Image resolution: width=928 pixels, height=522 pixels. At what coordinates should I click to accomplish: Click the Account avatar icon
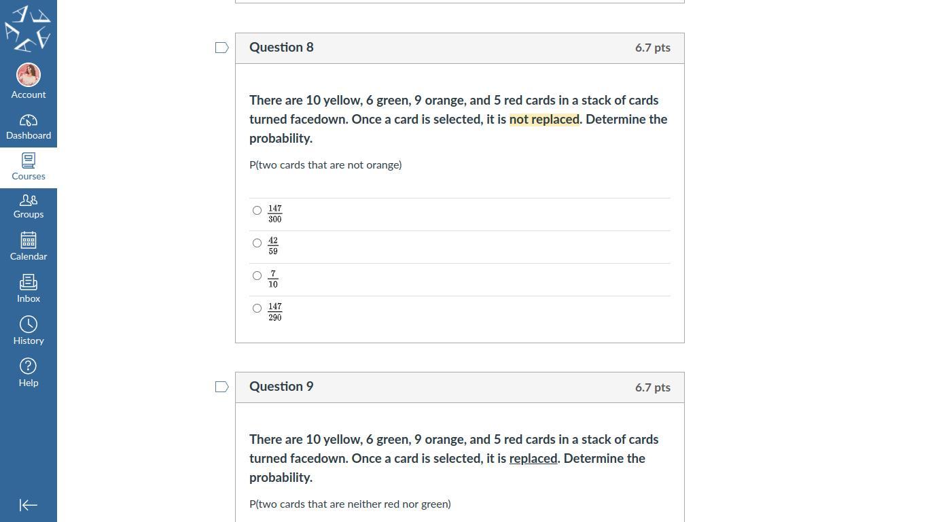click(29, 75)
